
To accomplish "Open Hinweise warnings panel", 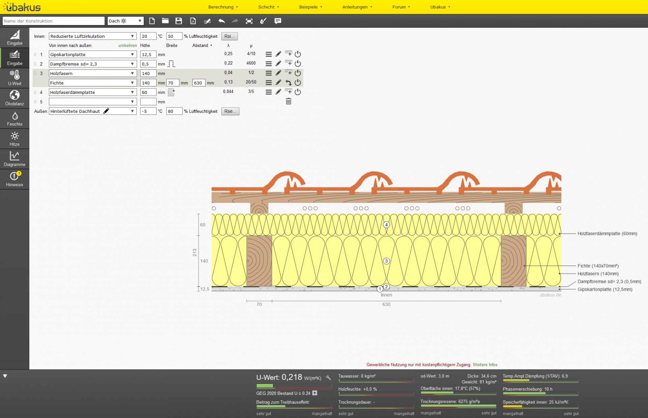I will coord(15,179).
